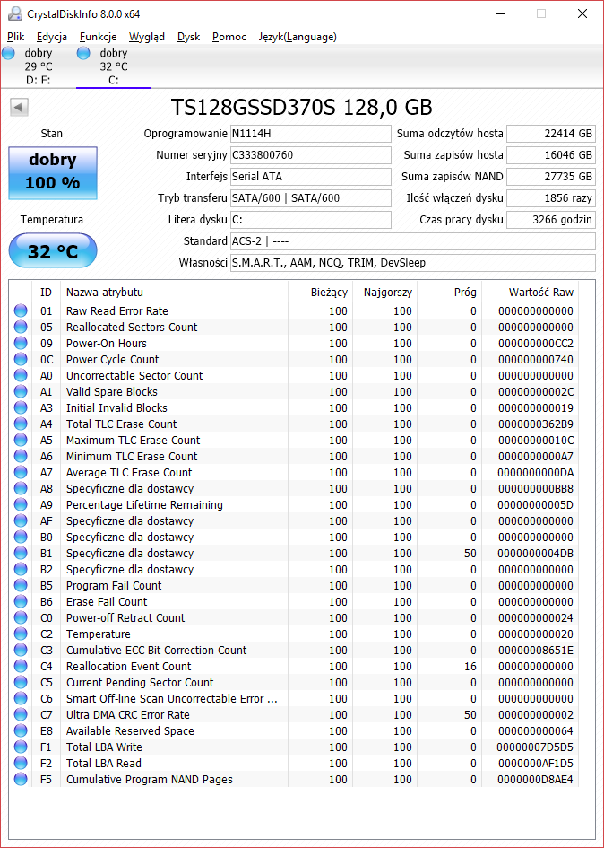Click the CrystalDiskInfo title bar icon
Image resolution: width=604 pixels, height=848 pixels.
[15, 13]
